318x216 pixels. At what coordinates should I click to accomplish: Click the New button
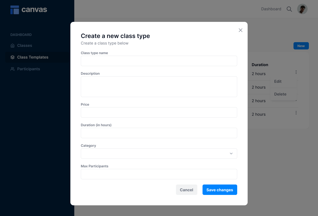[x=301, y=46]
